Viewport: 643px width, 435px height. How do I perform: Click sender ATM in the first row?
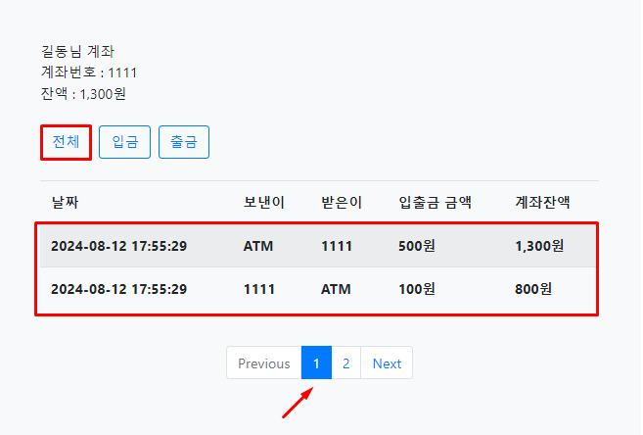[x=258, y=246]
